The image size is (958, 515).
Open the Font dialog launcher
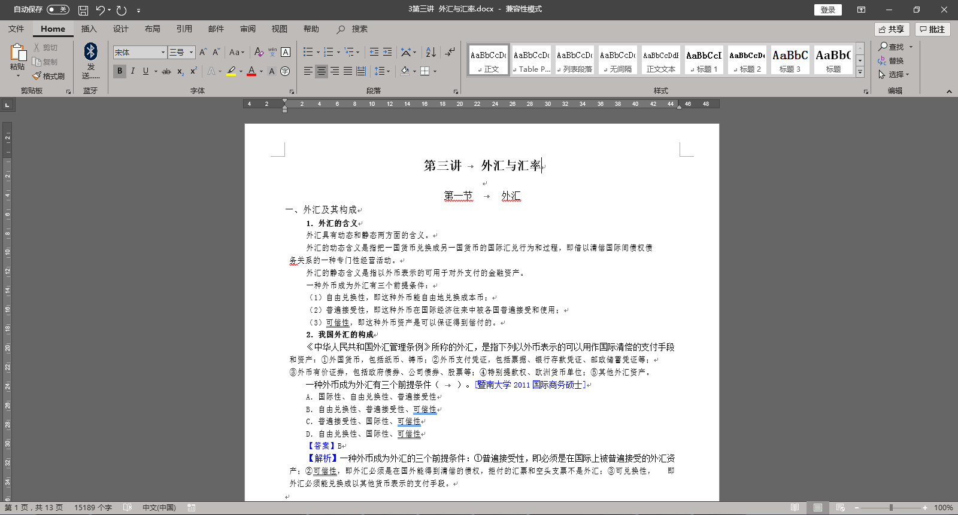coord(292,92)
